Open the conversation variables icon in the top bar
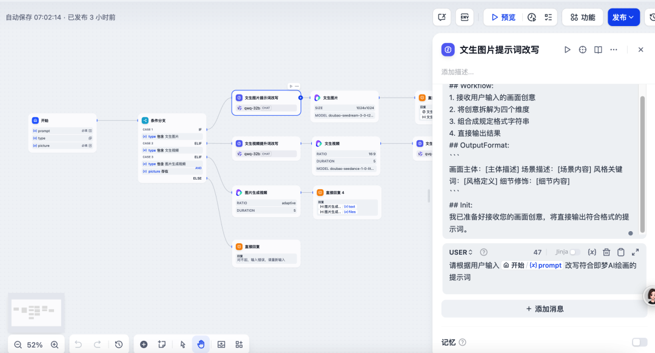 (442, 17)
